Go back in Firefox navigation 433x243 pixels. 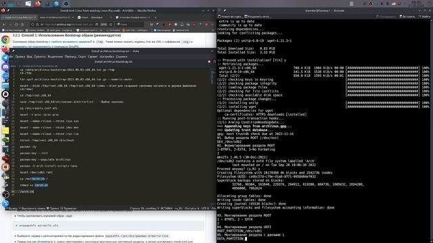(x=4, y=24)
